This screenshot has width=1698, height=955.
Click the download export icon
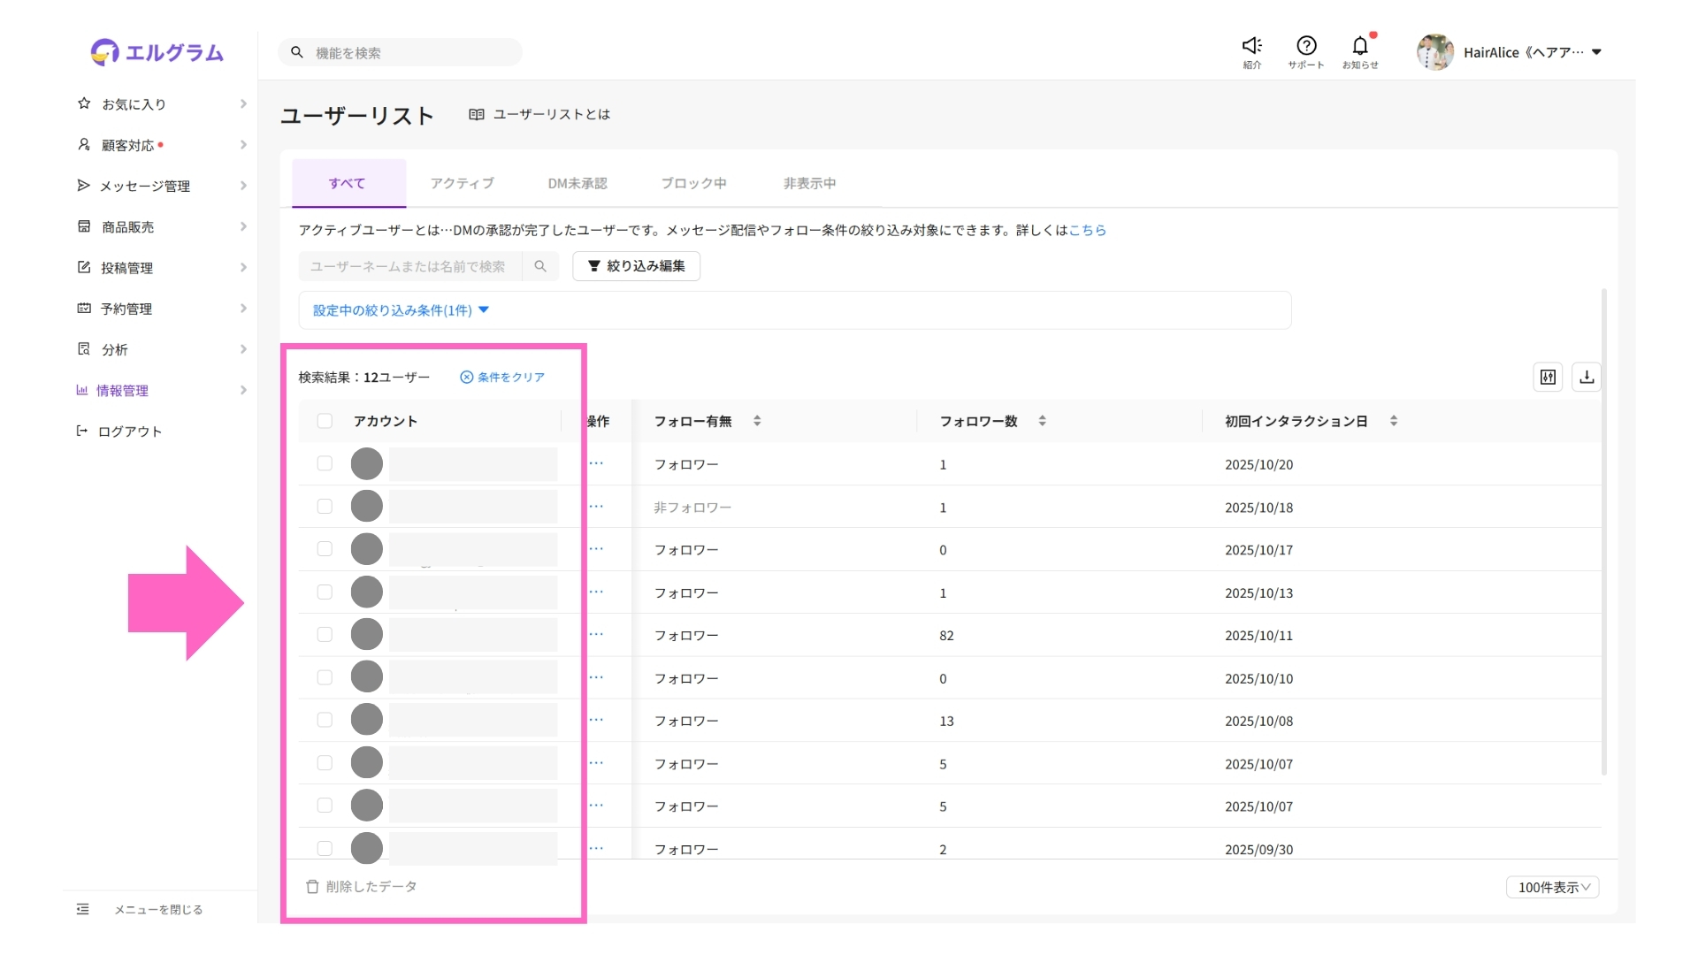click(1587, 378)
